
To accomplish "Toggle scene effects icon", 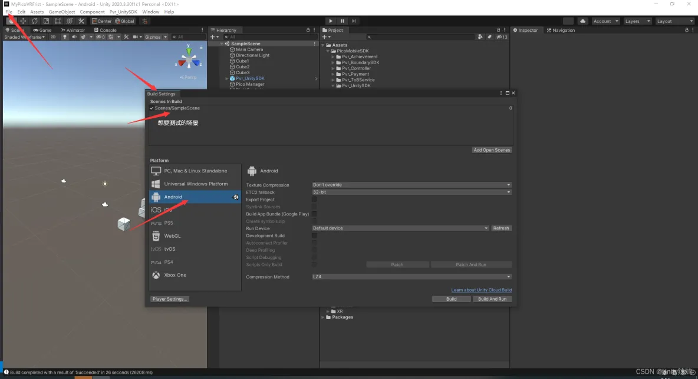I will [x=83, y=37].
